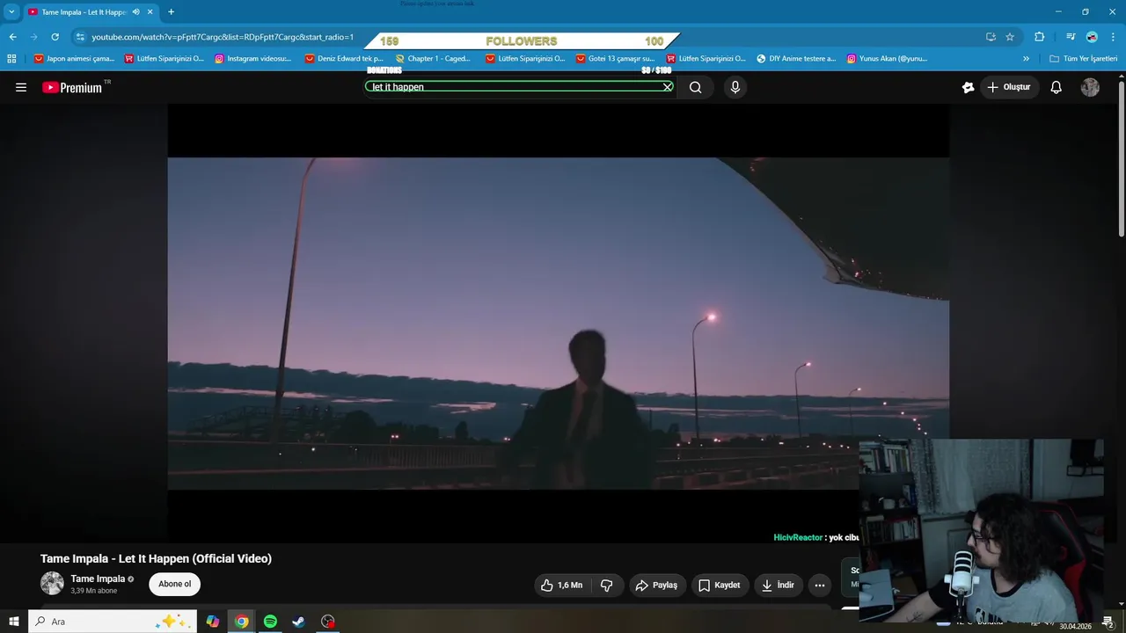Close the Tame Impala tab
This screenshot has width=1126, height=633.
point(150,11)
